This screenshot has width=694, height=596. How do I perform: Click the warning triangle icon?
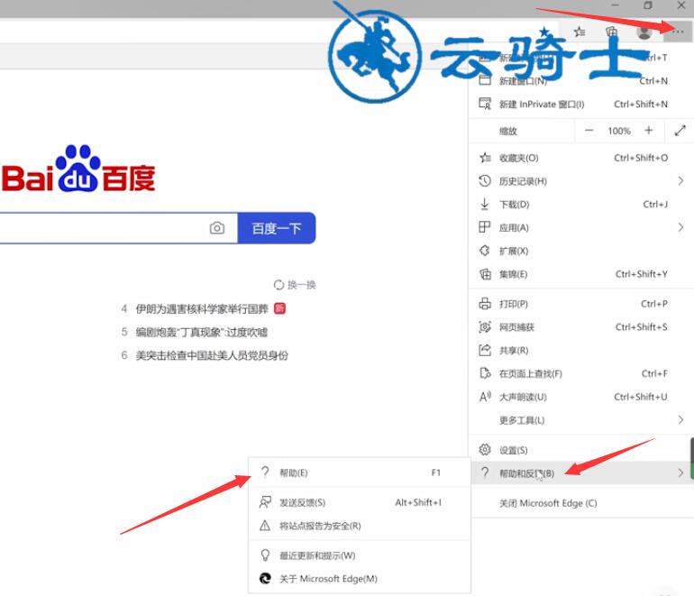[x=265, y=526]
